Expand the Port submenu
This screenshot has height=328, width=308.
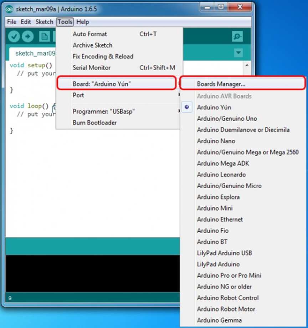pyautogui.click(x=78, y=95)
